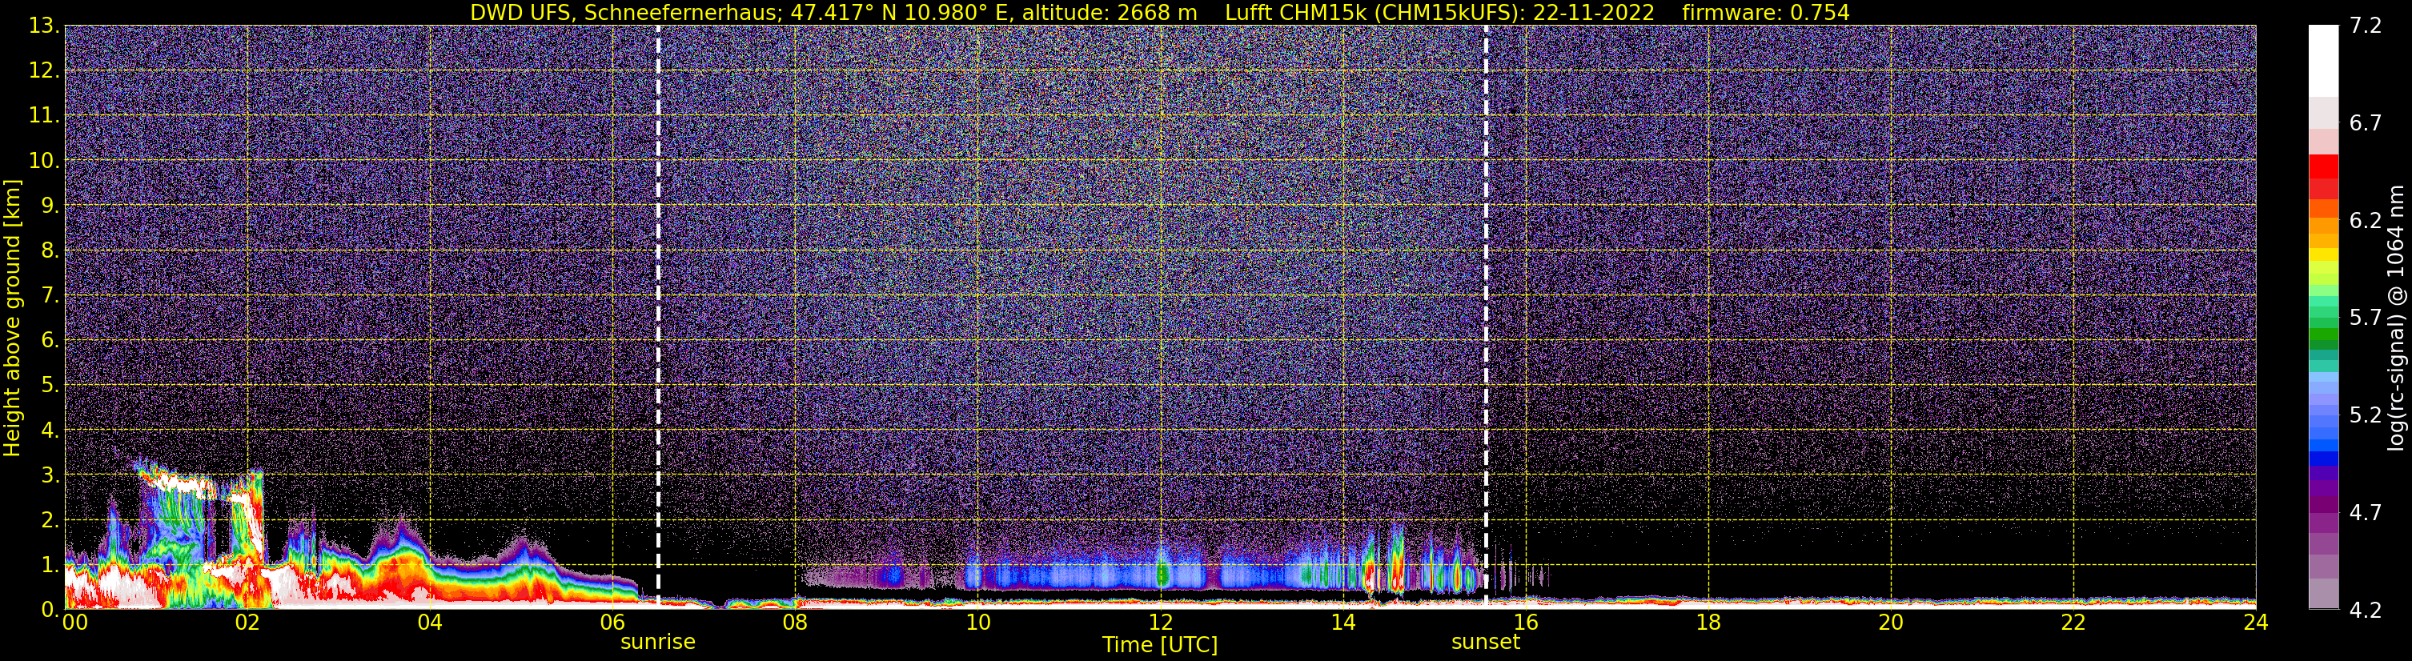2412x661 pixels.
Task: Click the '7.' height axis tick label
Action: tap(50, 295)
